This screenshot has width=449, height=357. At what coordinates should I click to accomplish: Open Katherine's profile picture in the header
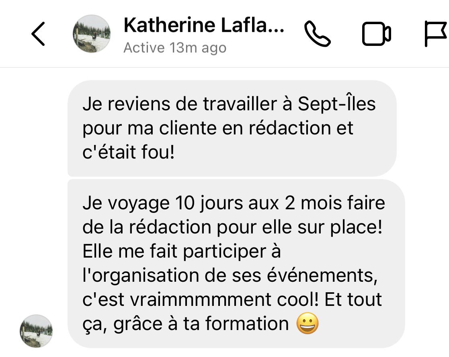pyautogui.click(x=92, y=34)
